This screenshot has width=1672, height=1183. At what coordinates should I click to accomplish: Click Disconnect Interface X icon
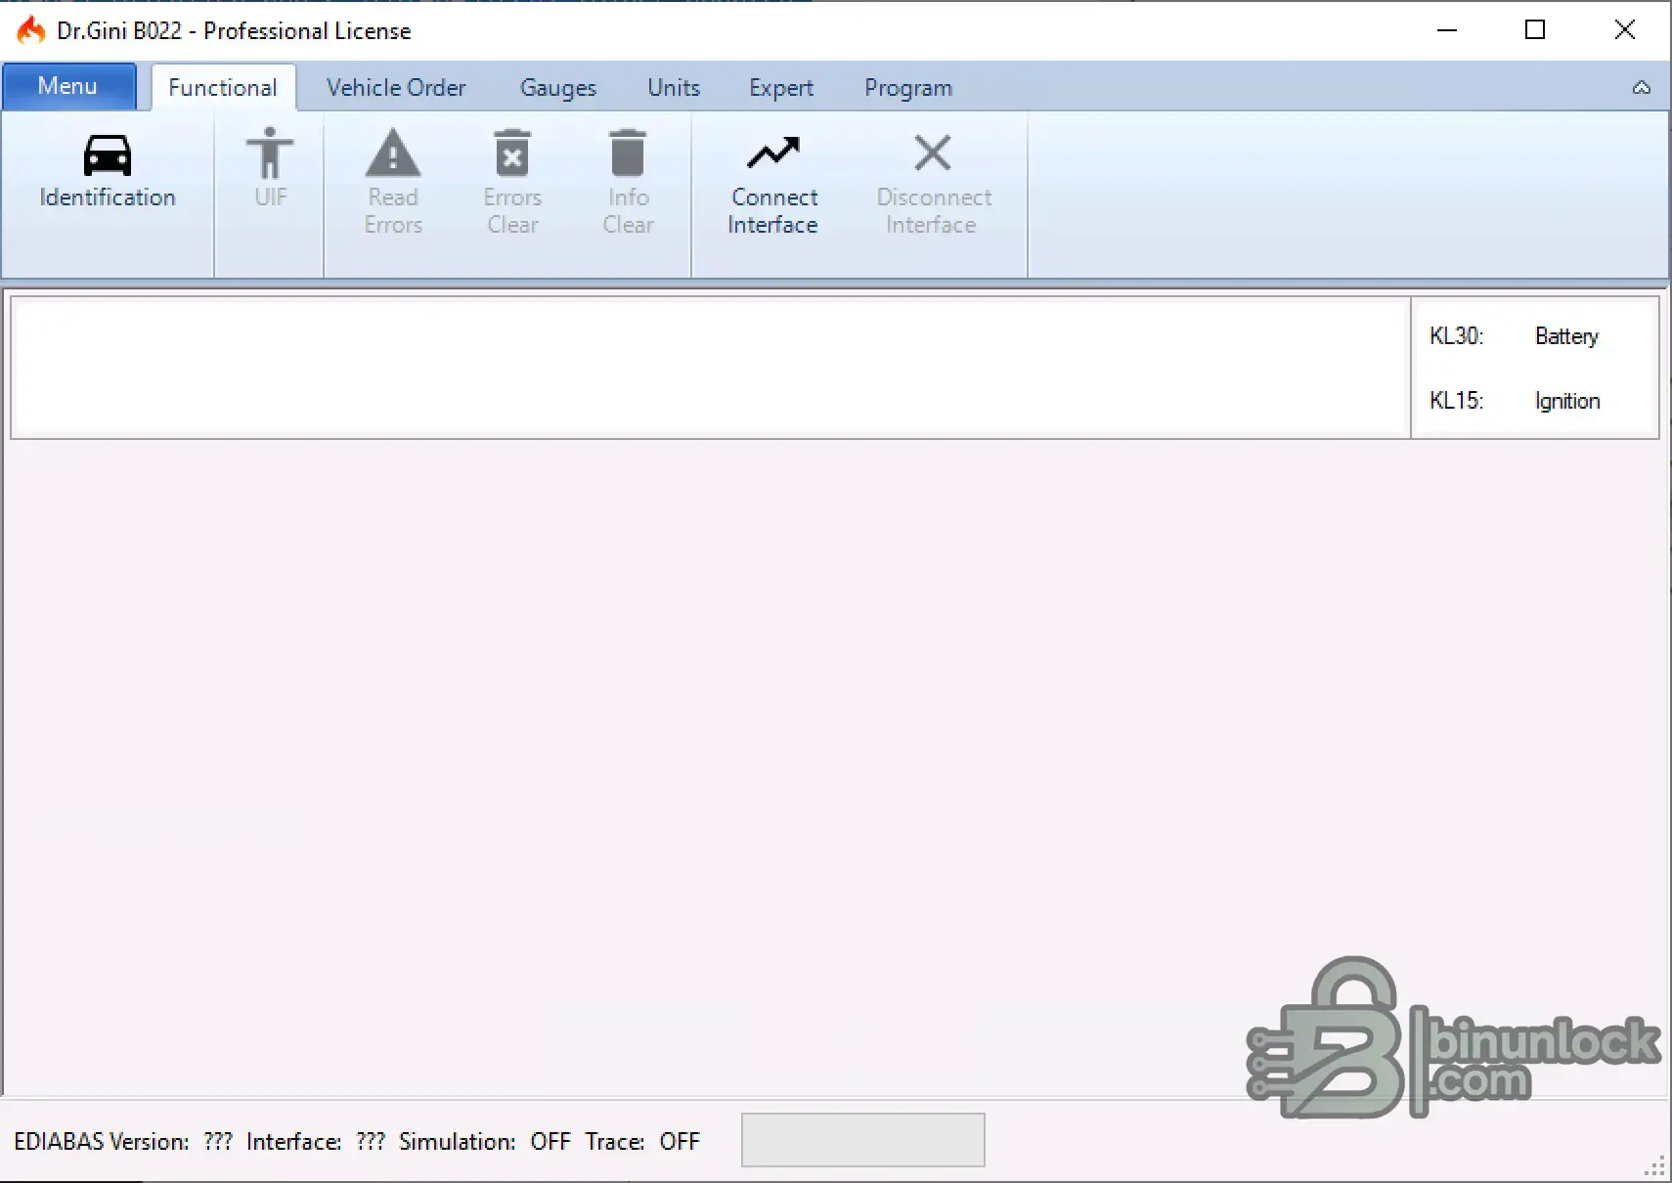click(933, 153)
